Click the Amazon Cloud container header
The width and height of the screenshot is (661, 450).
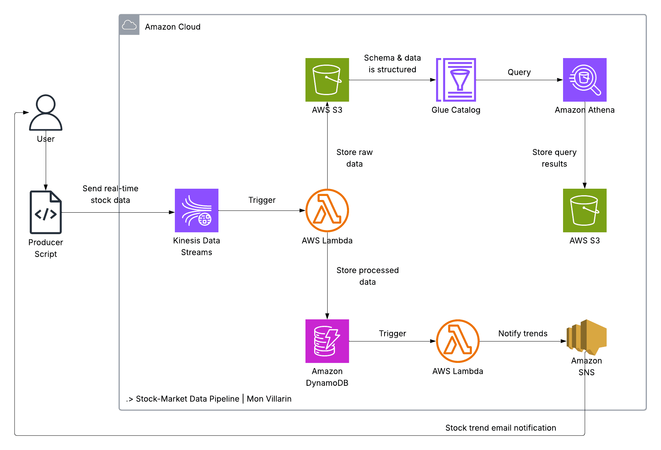173,26
